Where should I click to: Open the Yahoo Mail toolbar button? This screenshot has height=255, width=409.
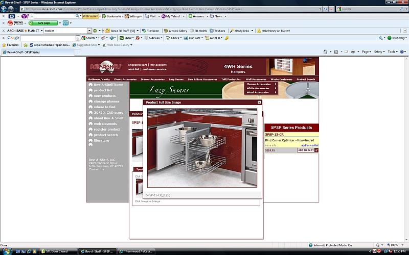150,16
